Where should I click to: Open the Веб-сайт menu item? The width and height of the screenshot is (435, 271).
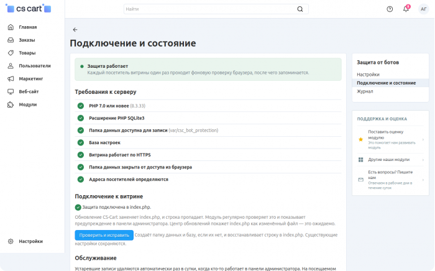pos(29,91)
